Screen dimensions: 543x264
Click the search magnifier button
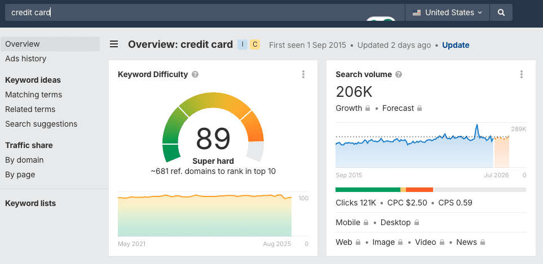pos(501,12)
